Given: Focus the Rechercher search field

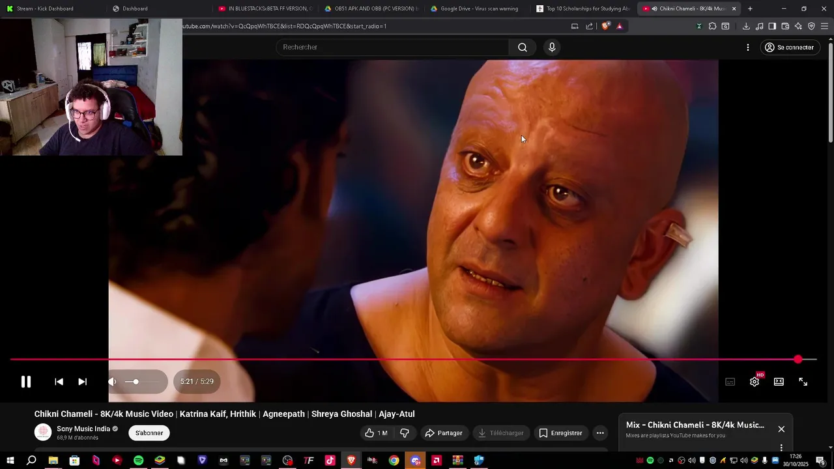Looking at the screenshot, I should [x=392, y=47].
